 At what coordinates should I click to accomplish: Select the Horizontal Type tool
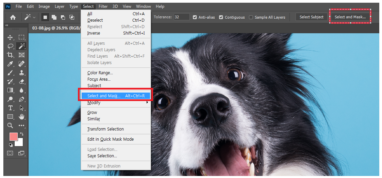(10, 108)
